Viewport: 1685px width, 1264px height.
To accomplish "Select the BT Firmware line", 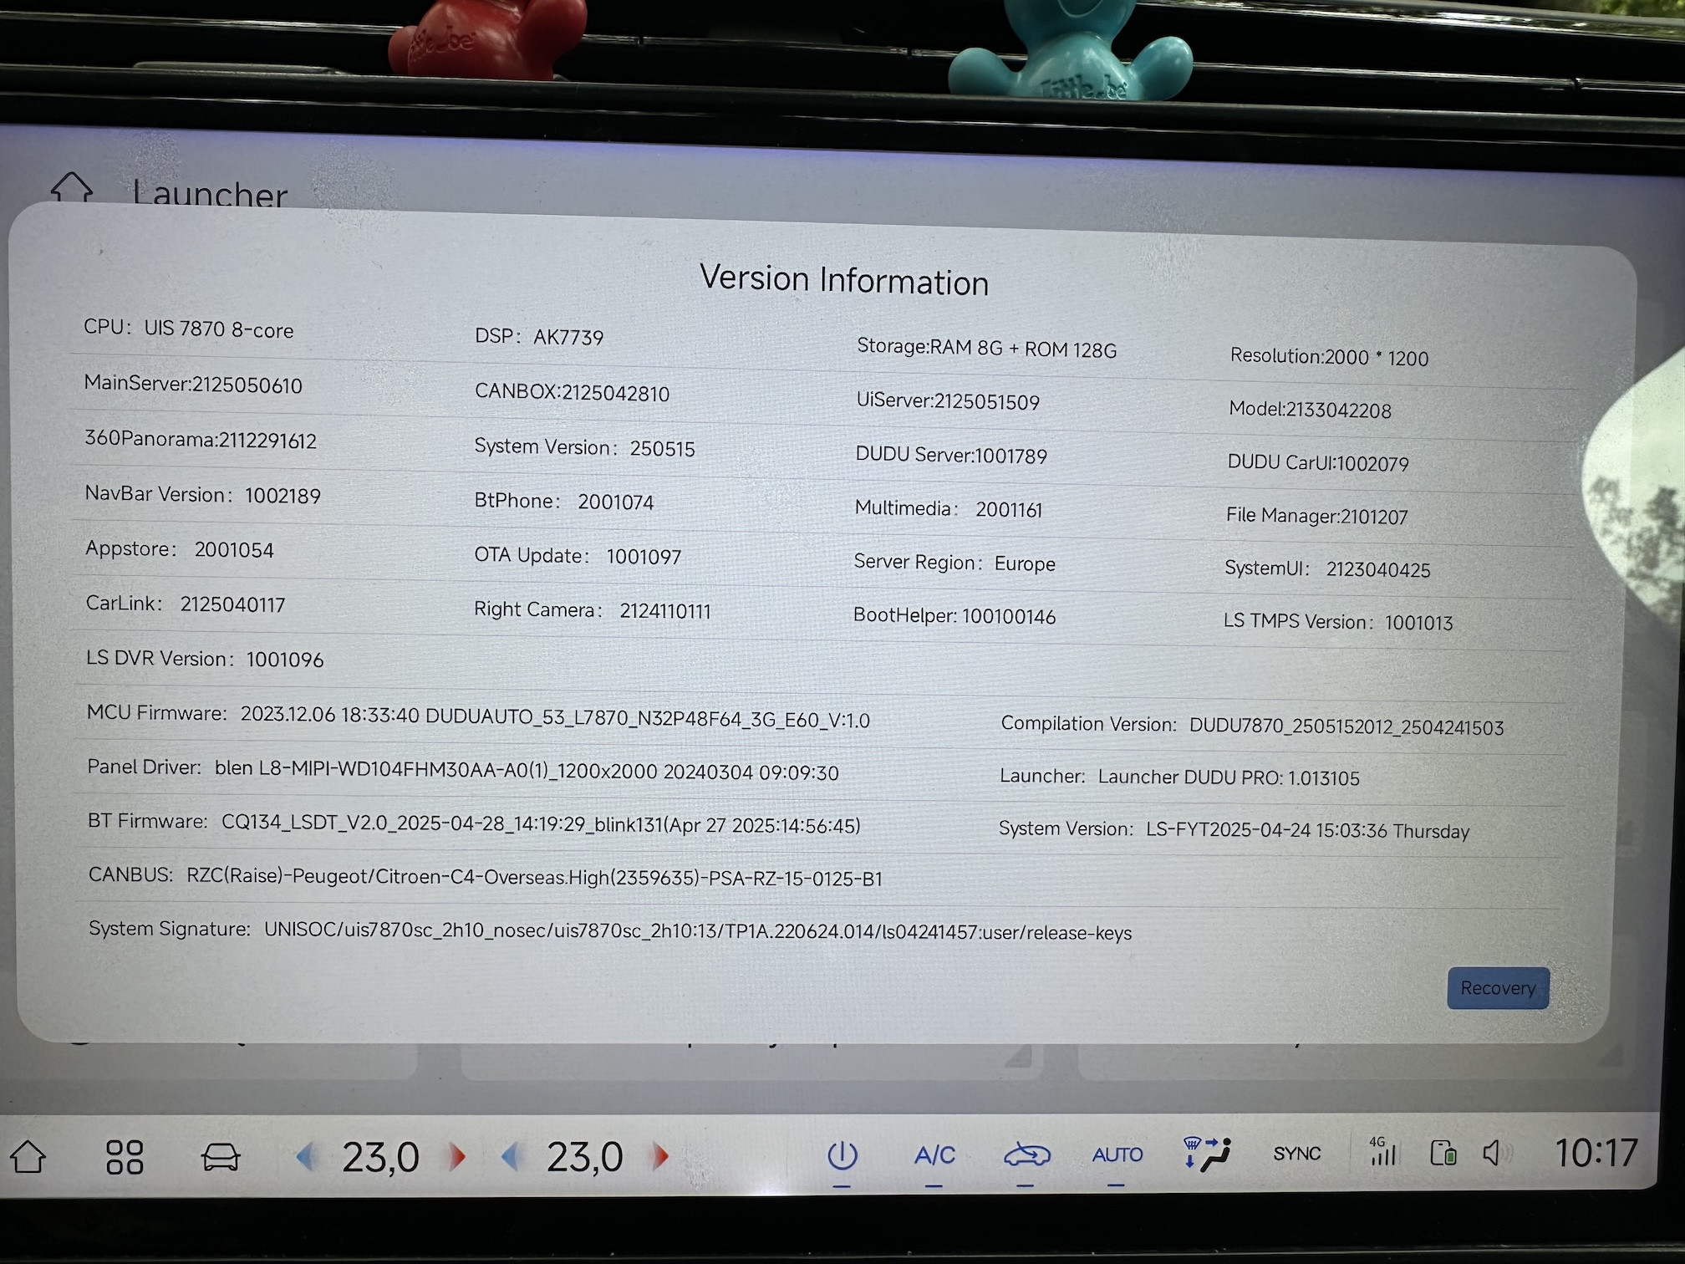I will [x=474, y=823].
